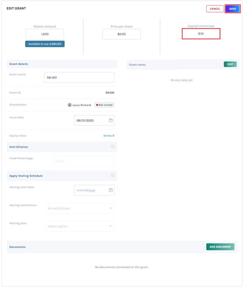Screen dimensions: 243x287
Task: Open the Vesting plan Select option dropdown
Action: pyautogui.click(x=80, y=226)
